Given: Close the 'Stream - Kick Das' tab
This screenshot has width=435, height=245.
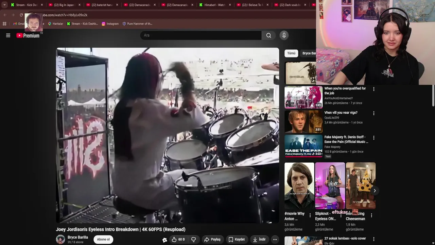Looking at the screenshot, I should [x=42, y=5].
